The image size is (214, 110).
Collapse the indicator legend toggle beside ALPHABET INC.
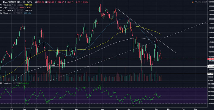tap(1, 2)
